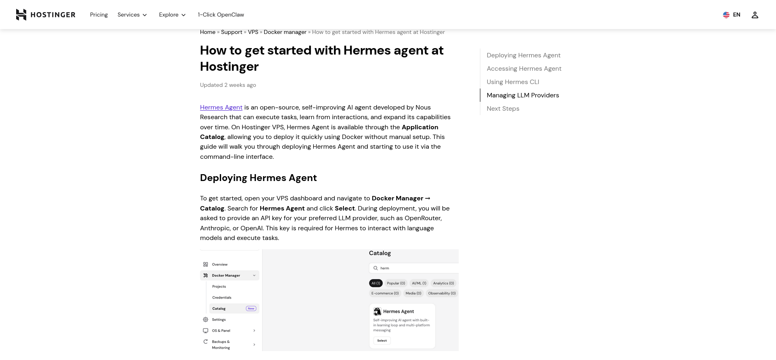Expand the Services dropdown menu
The height and width of the screenshot is (360, 776).
click(132, 15)
